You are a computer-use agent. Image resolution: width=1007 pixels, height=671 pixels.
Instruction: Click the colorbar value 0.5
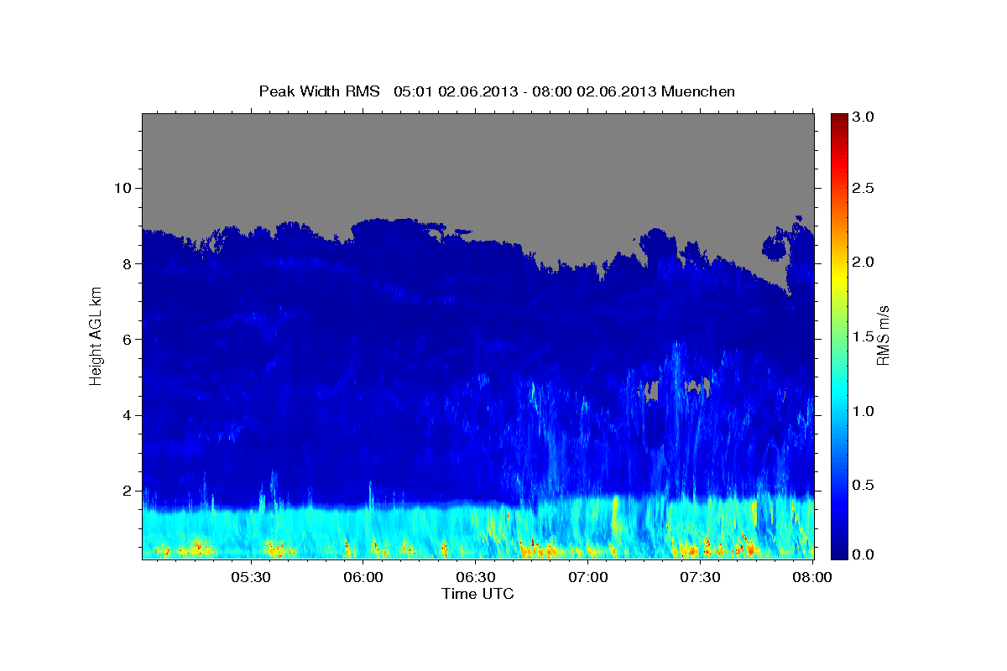coord(864,485)
